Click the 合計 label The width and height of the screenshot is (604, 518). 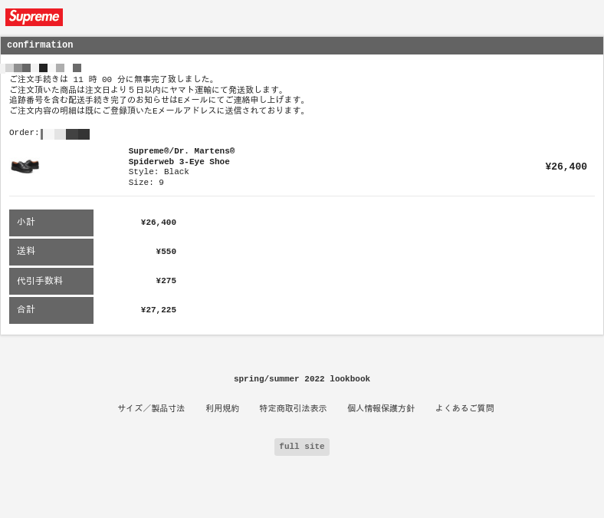51,310
